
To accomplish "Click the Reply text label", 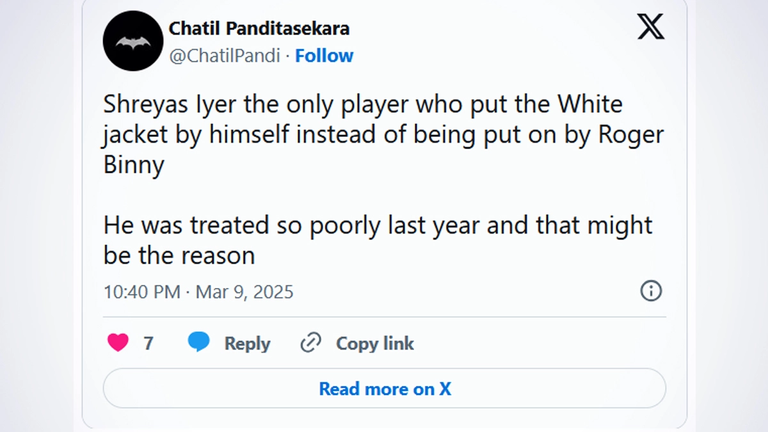I will point(247,344).
